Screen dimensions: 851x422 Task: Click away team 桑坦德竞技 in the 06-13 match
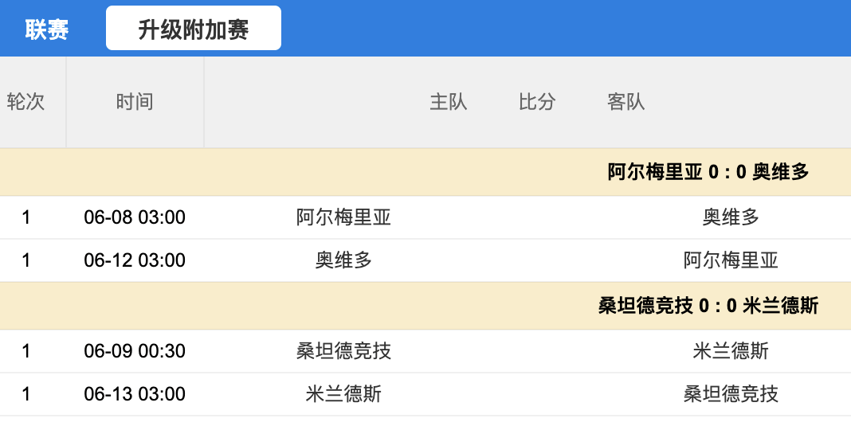(x=731, y=394)
